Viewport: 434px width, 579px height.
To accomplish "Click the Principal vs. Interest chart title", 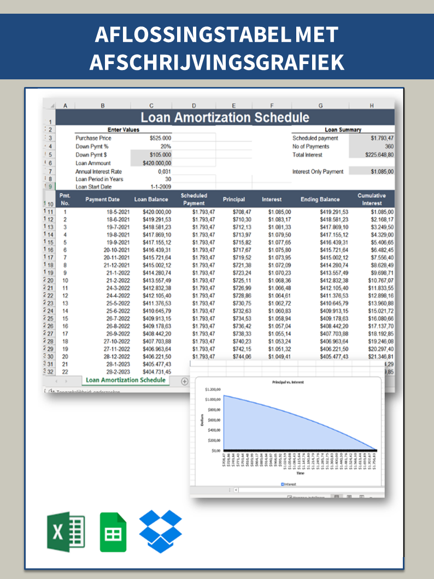I will tap(288, 383).
